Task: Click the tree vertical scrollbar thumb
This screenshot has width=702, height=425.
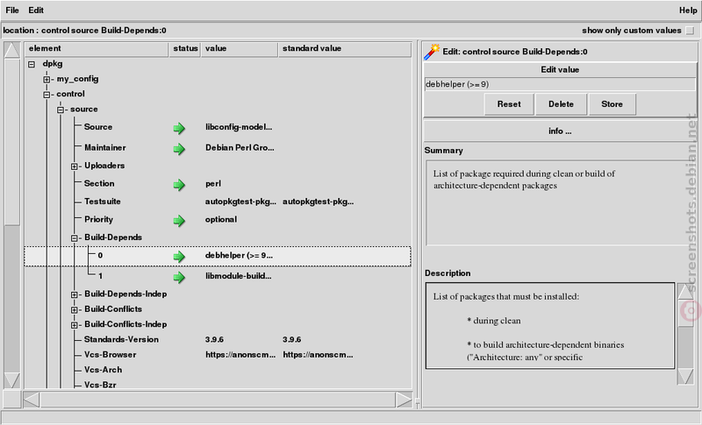Action: point(12,142)
